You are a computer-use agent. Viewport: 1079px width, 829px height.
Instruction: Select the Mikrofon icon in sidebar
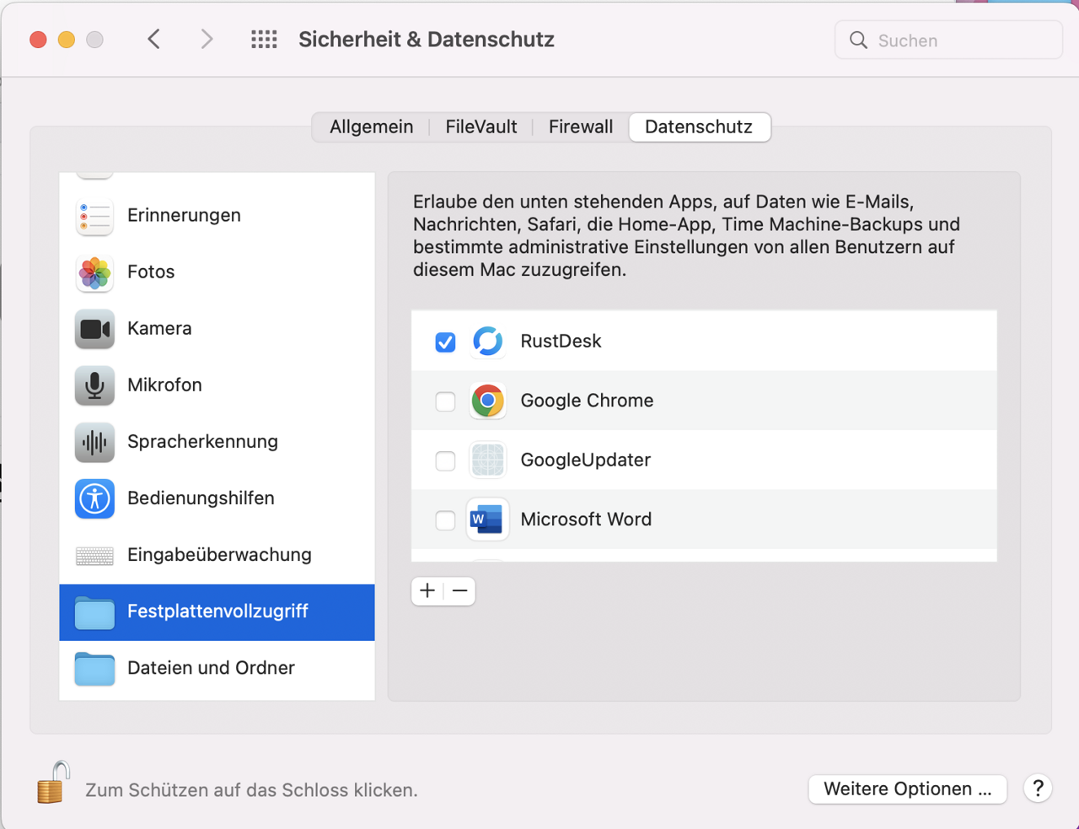[x=94, y=385]
